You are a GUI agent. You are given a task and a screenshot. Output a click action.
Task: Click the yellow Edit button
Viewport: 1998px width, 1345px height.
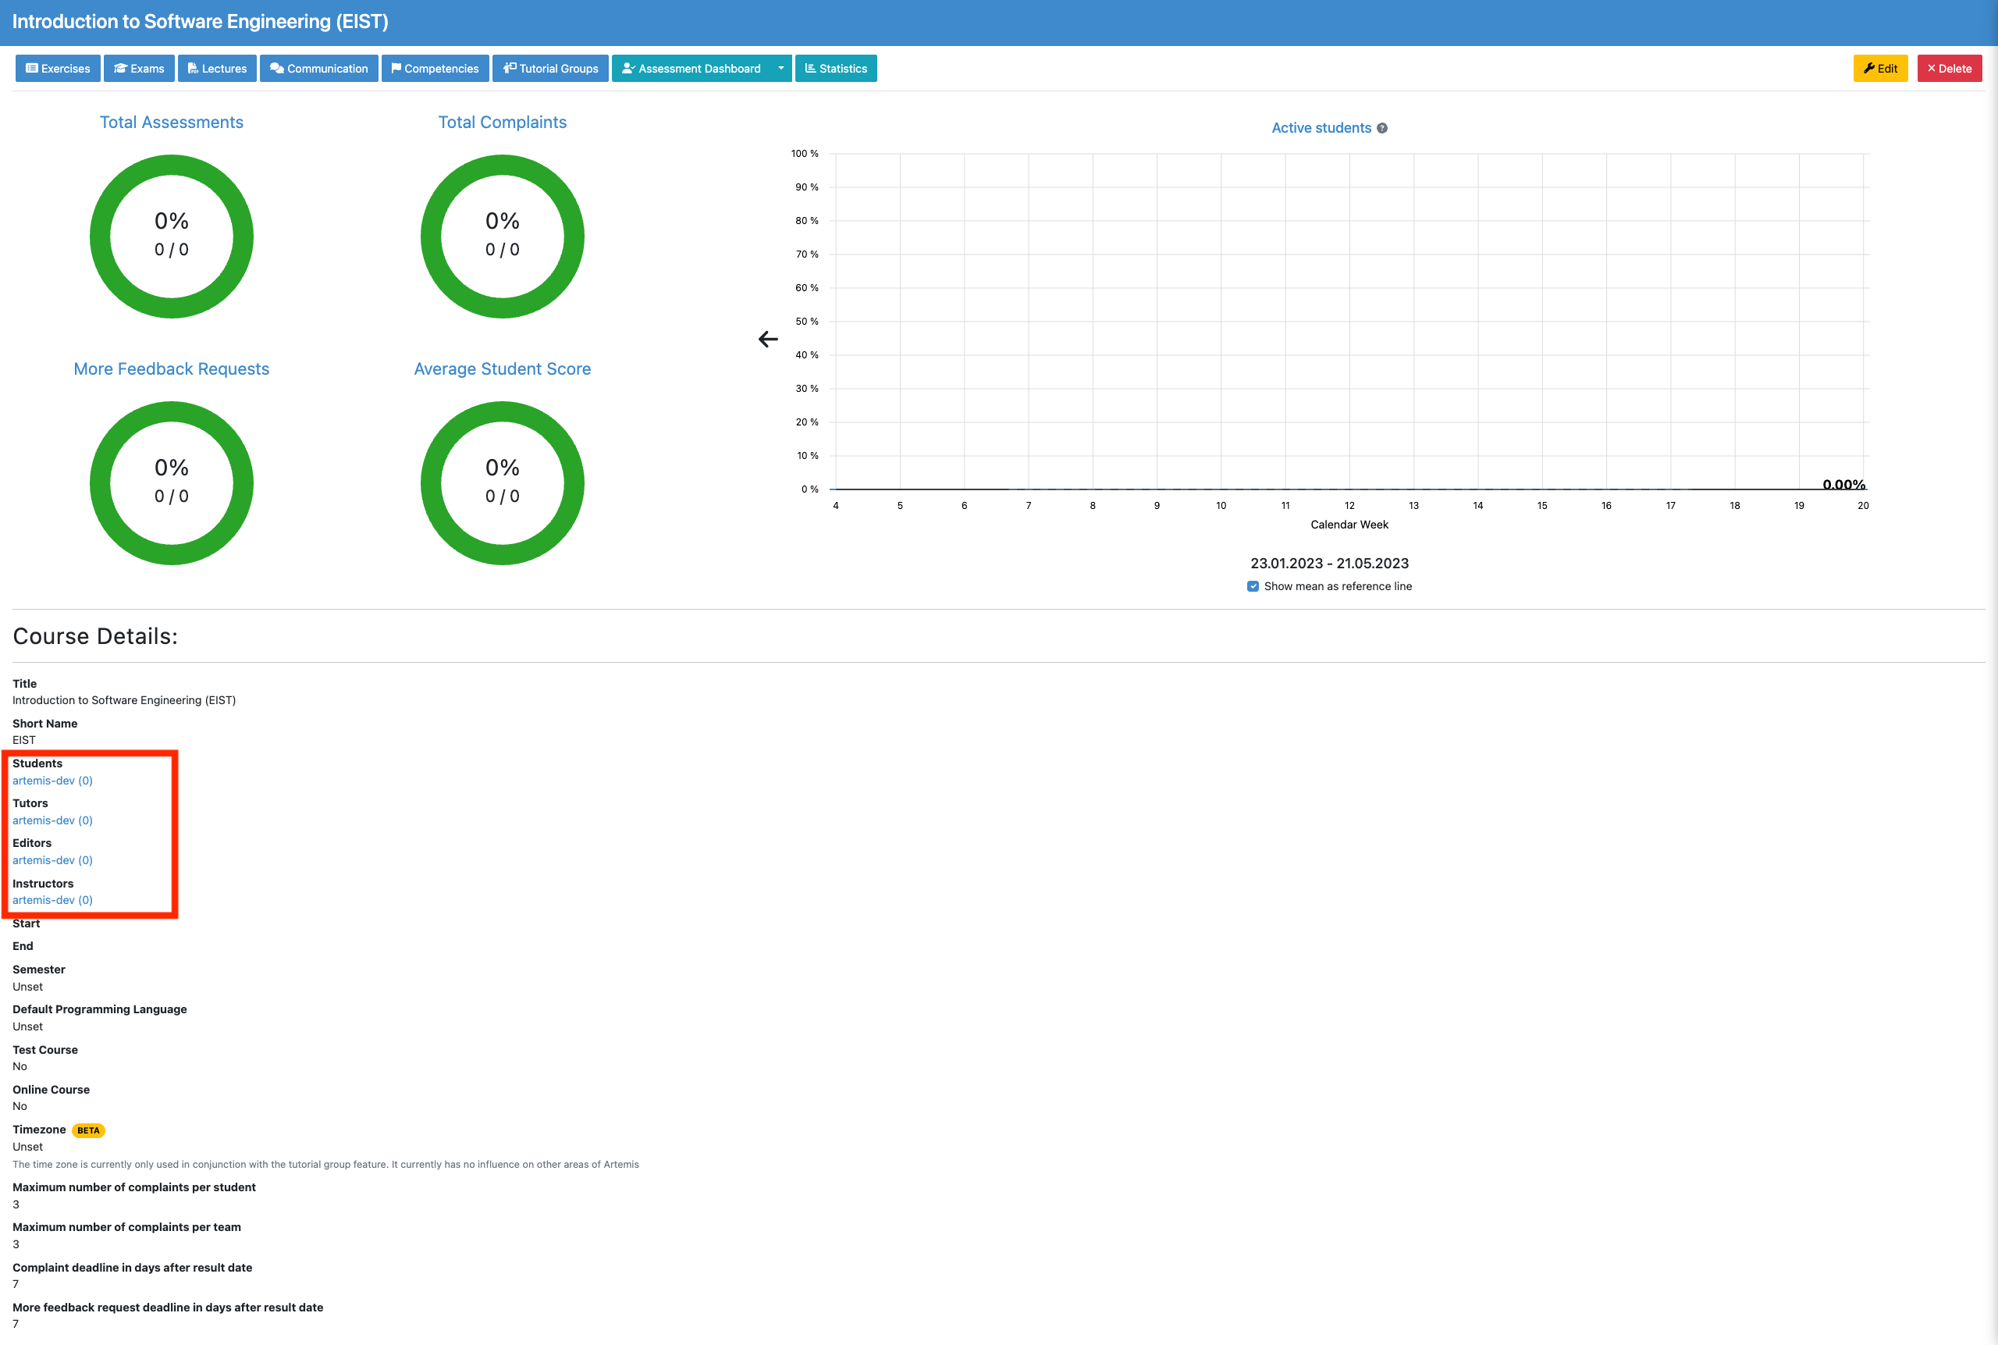click(x=1879, y=69)
